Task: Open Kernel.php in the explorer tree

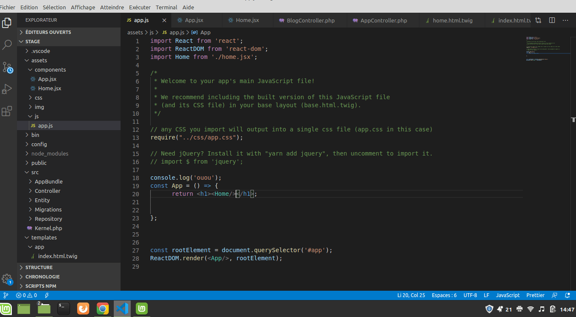Action: click(69, 228)
